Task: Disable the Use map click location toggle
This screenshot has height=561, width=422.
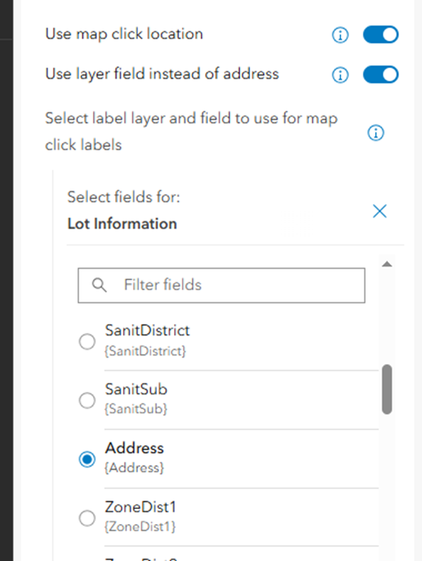Action: click(381, 35)
